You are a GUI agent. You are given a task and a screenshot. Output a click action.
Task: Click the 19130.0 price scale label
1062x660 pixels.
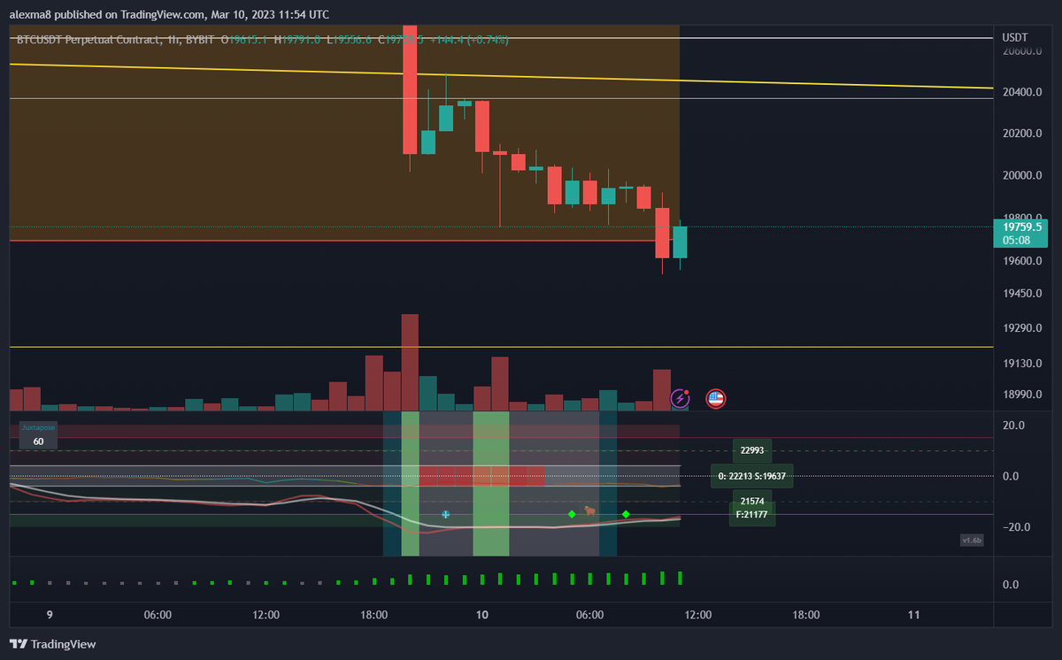[1020, 364]
